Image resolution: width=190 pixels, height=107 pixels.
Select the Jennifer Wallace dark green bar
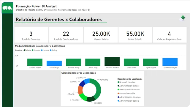click(x=112, y=62)
